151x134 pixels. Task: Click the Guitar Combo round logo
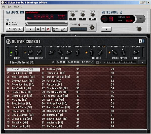(x=8, y=41)
